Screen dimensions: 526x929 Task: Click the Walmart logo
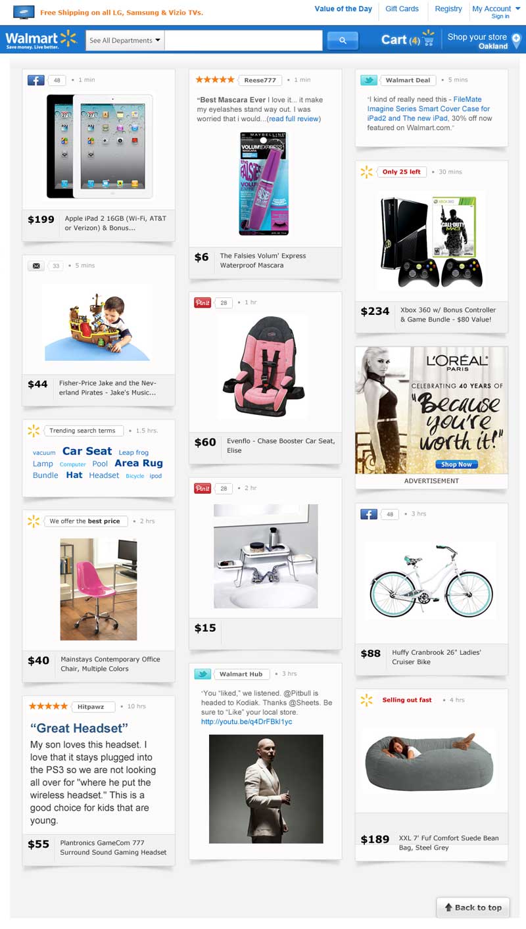click(41, 39)
